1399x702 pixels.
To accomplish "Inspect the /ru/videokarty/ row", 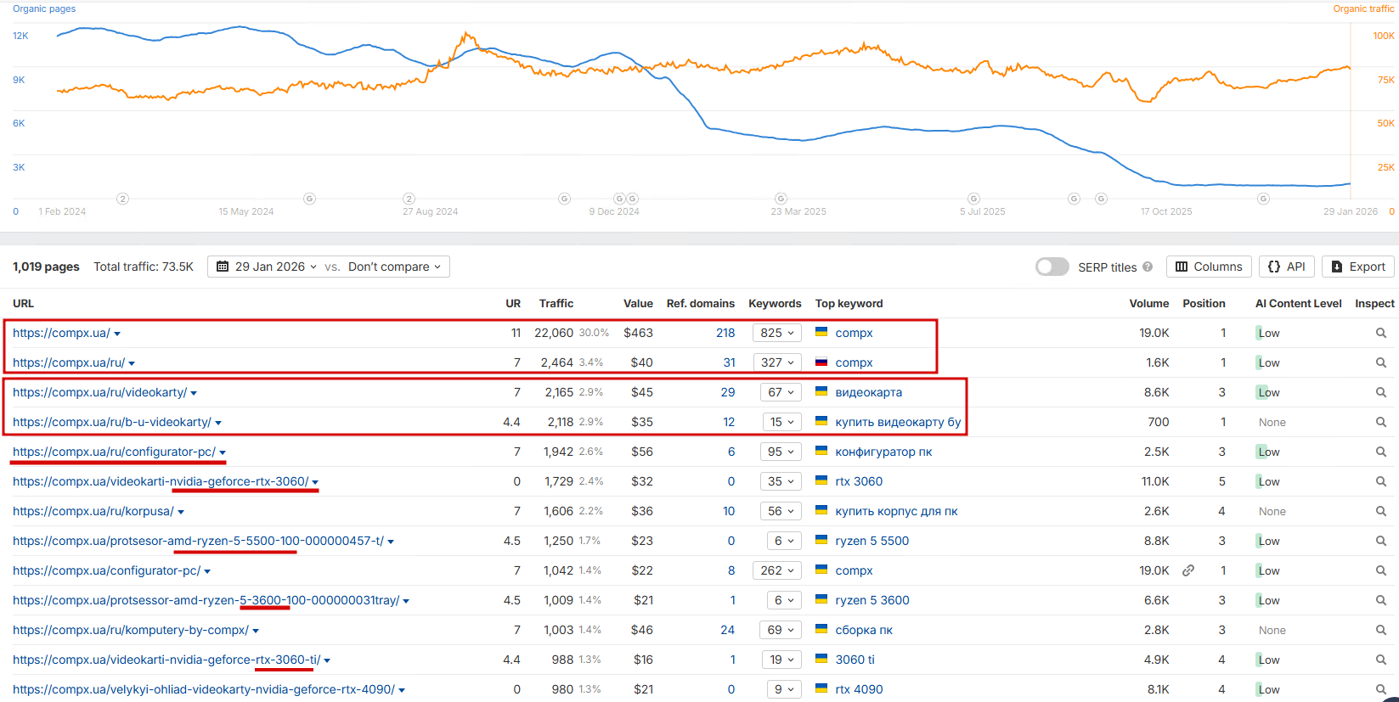I will 1381,392.
